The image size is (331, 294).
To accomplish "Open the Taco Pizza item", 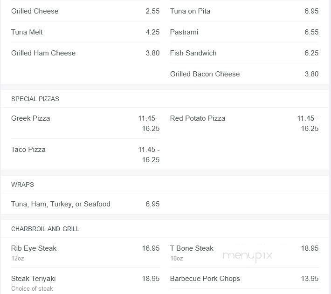I will tap(28, 150).
